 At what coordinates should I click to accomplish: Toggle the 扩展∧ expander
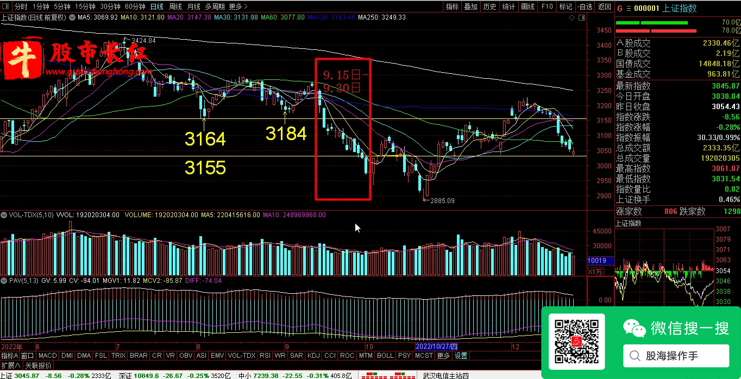coord(10,365)
